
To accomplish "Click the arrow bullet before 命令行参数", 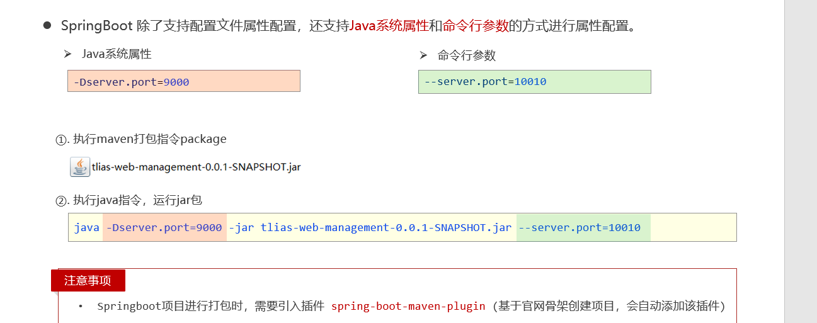I will [x=423, y=55].
